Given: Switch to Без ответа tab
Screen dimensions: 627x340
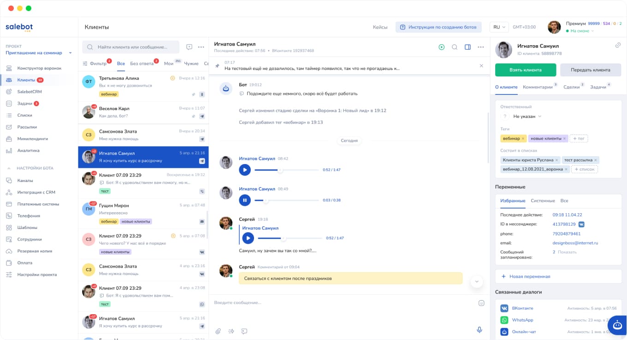Looking at the screenshot, I should click(142, 64).
